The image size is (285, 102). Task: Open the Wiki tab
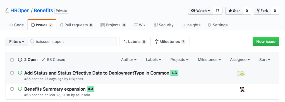140,25
